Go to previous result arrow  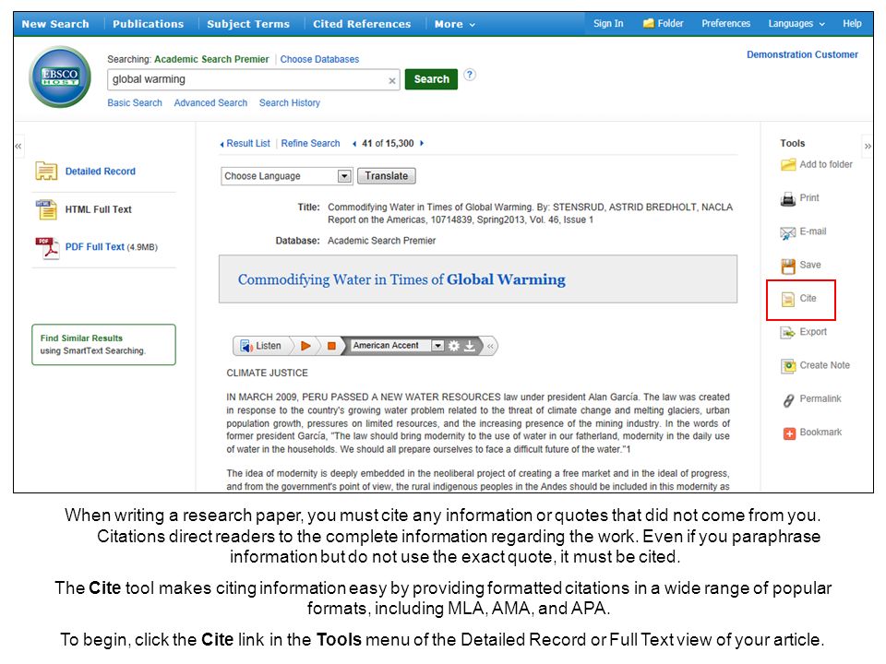pos(354,144)
